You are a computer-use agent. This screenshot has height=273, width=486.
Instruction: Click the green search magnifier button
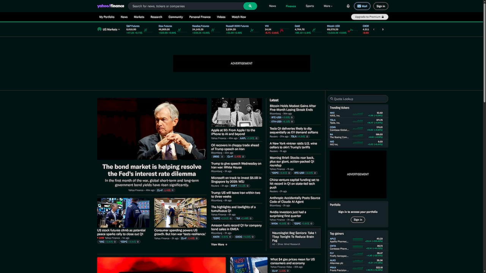(250, 6)
